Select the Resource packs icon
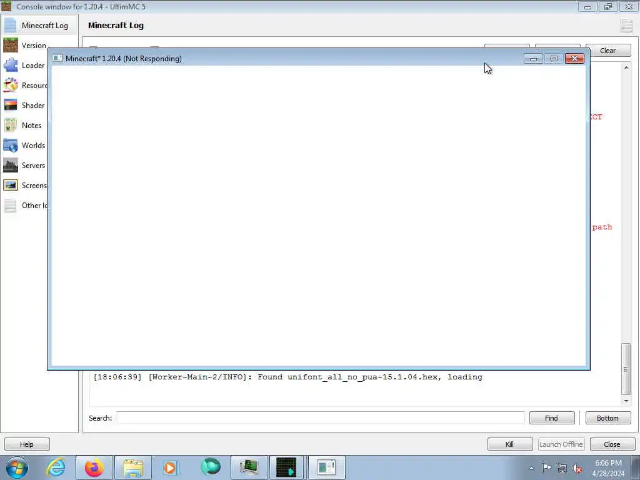Screen dimensions: 640x480 11,85
